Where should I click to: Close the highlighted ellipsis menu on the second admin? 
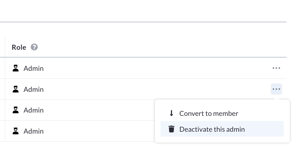click(276, 89)
